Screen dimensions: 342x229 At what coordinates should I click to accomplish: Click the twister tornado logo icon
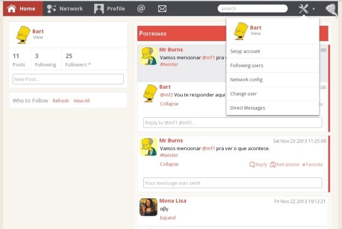[x=332, y=9]
